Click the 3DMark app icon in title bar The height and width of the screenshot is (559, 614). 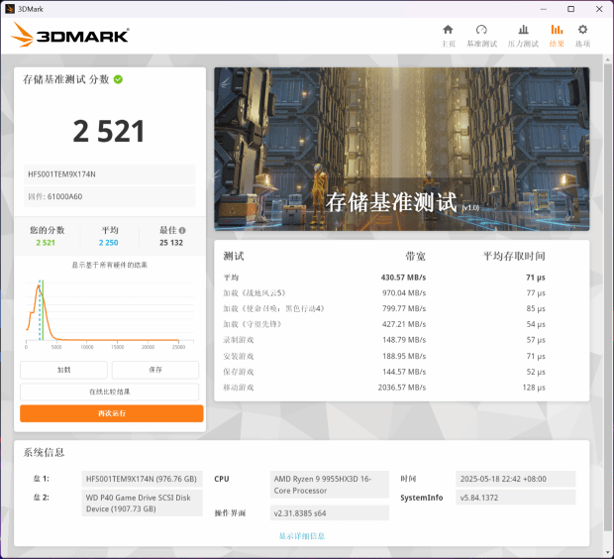(x=10, y=9)
